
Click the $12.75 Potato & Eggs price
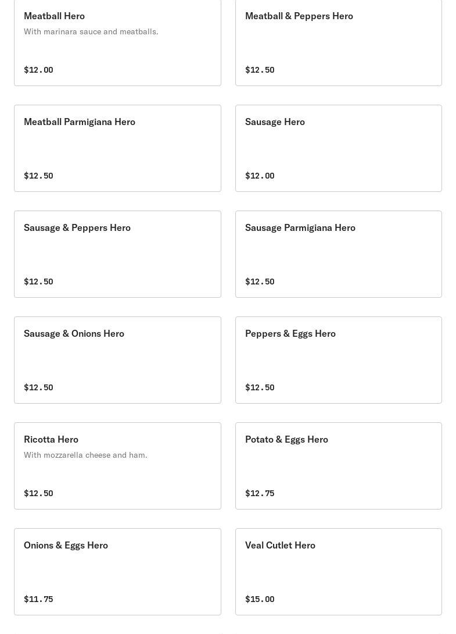260,493
